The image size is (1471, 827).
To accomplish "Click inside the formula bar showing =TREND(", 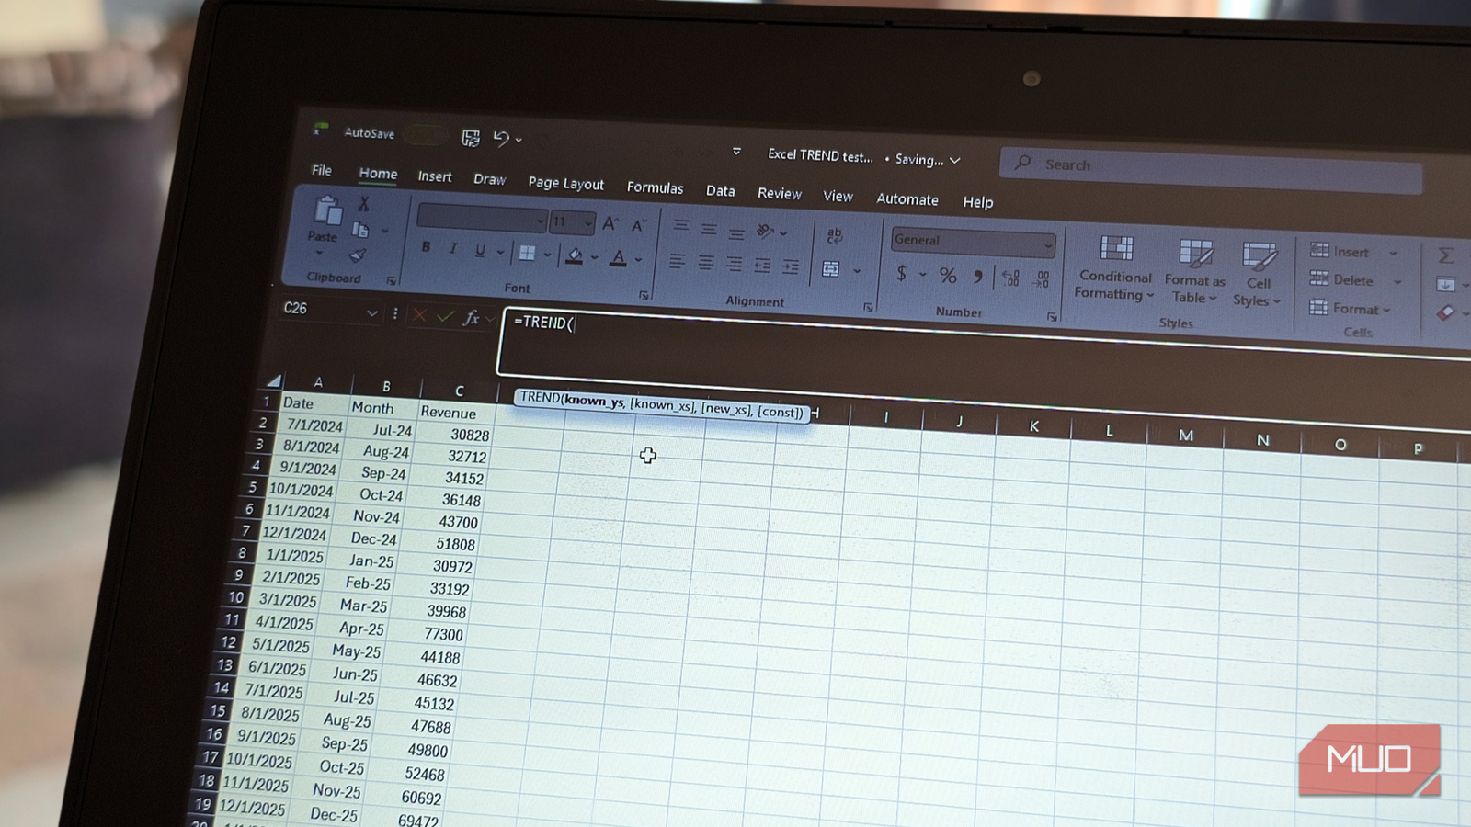I will 984,346.
